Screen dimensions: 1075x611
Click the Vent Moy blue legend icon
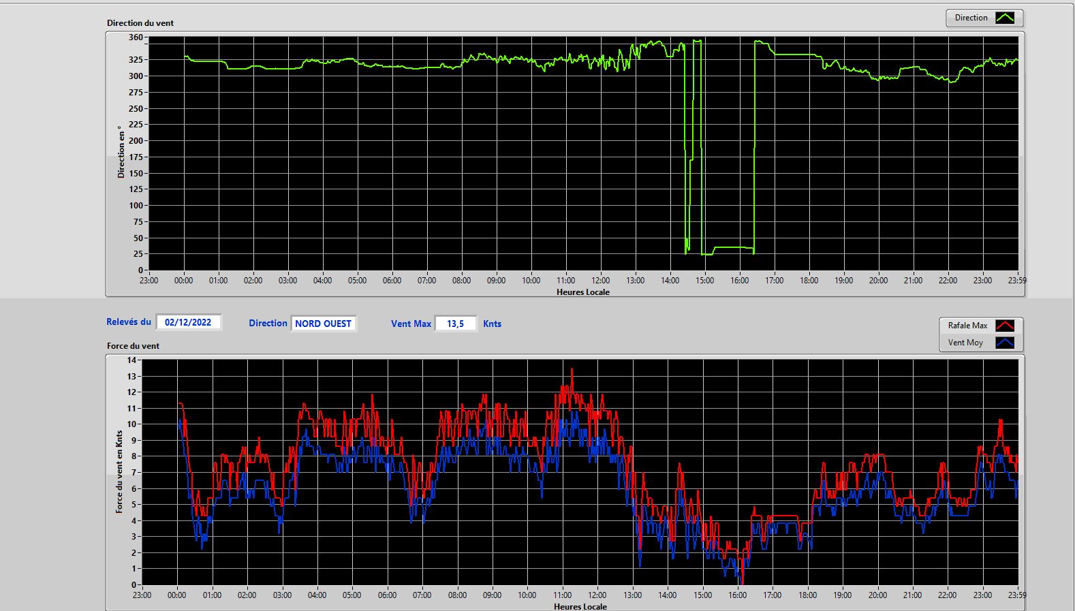point(1005,343)
